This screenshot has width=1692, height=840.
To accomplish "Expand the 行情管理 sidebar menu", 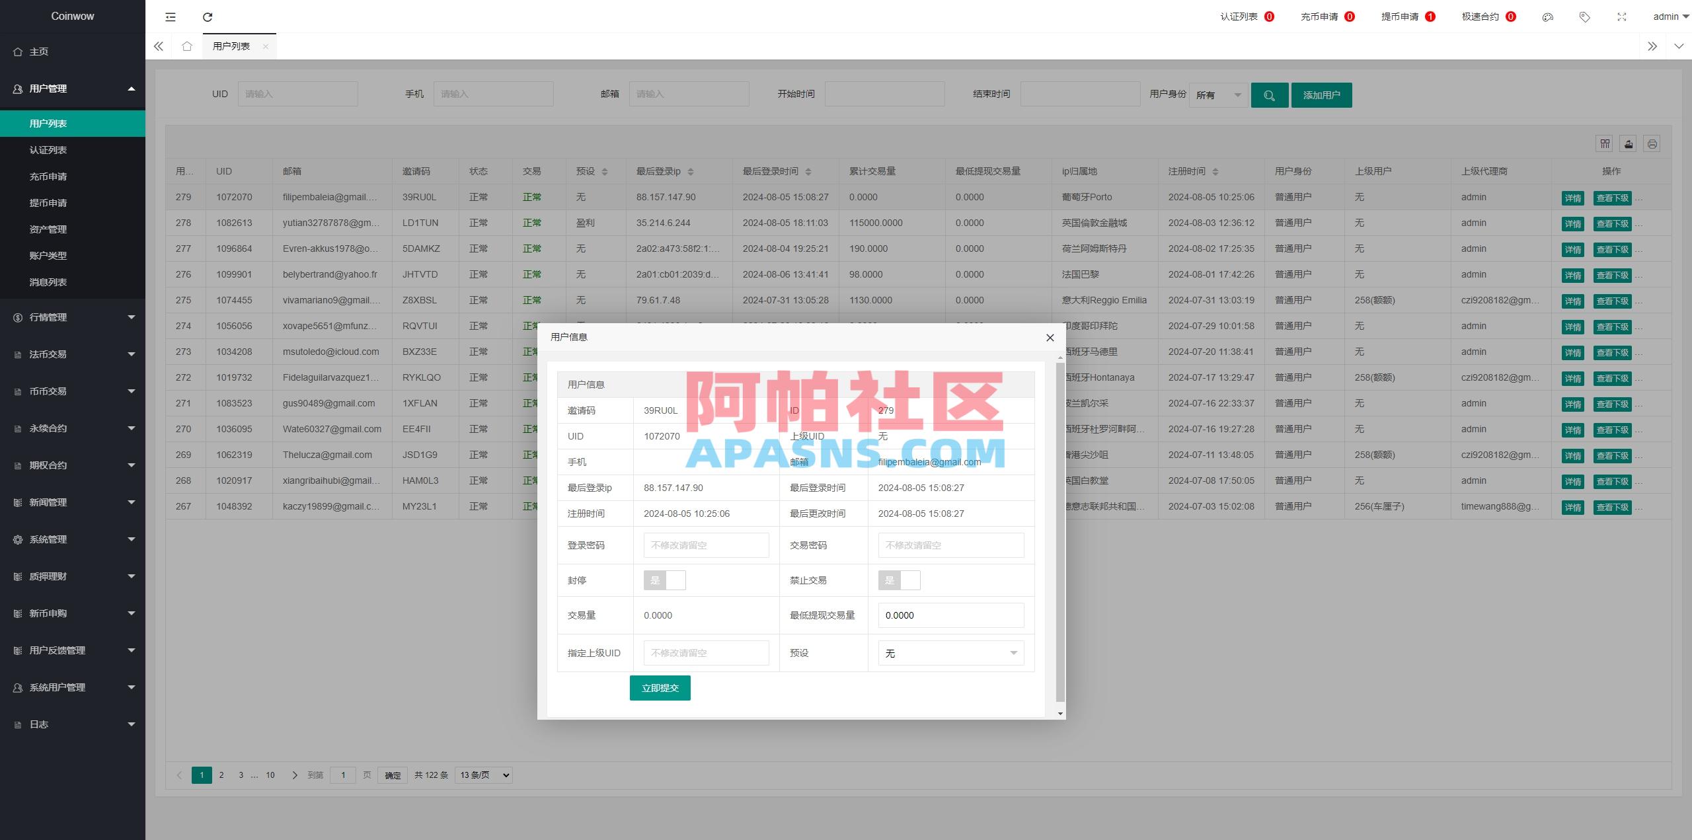I will pyautogui.click(x=73, y=317).
